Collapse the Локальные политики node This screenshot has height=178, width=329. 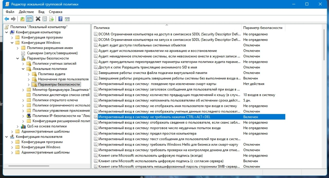(x=23, y=69)
